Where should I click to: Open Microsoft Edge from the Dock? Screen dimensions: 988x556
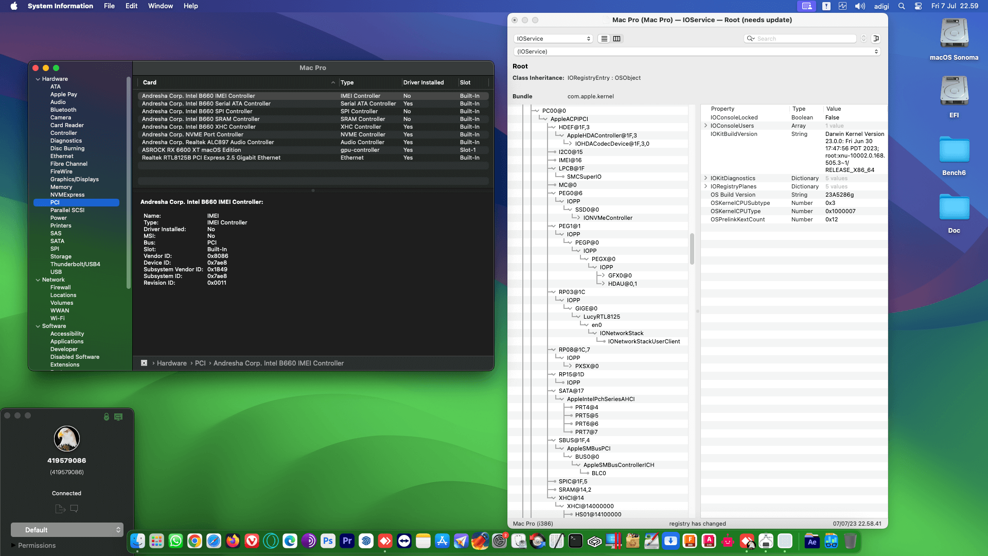point(290,541)
